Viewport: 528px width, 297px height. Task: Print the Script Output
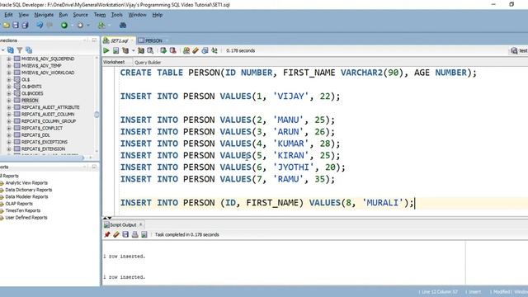[134, 234]
